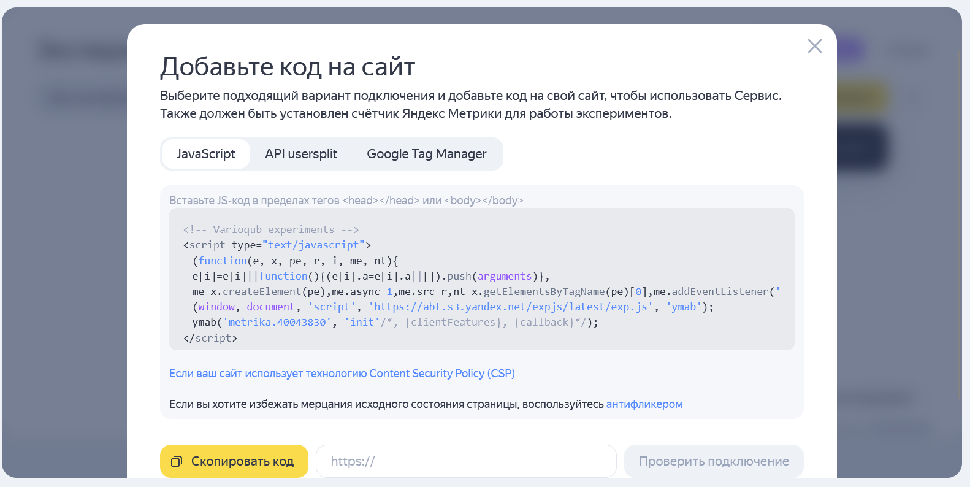
Task: Follow the антифликером link
Action: tap(644, 404)
